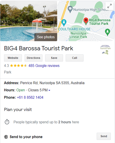Click the red BIG4 Barossa map pin
Screen dimensions: 115x143
[x=86, y=21]
